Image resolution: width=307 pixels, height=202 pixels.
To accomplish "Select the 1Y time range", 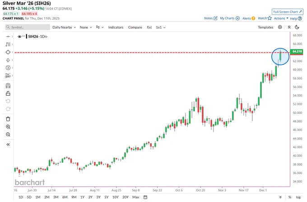I will coord(83,197).
